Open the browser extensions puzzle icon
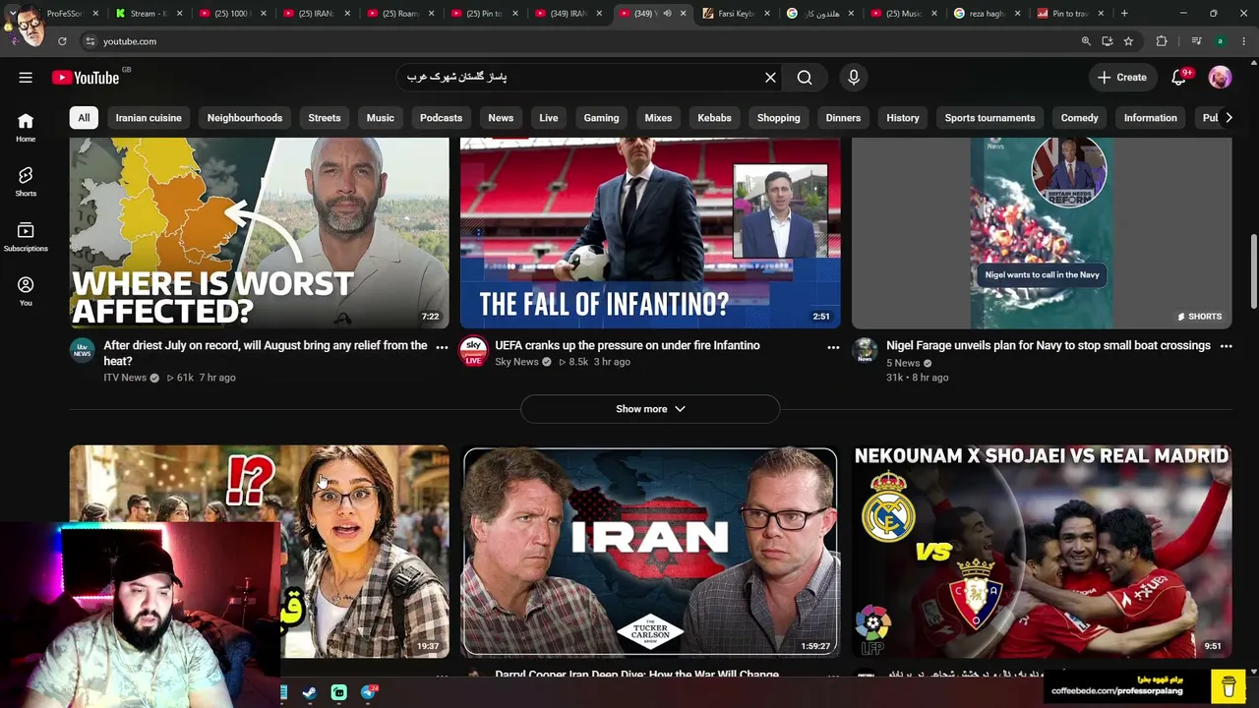This screenshot has height=708, width=1259. (x=1162, y=41)
